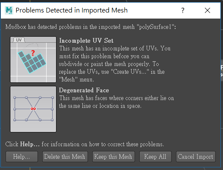This screenshot has height=170, width=223.
Task: Choose Keep this Mesh
Action: (113, 157)
